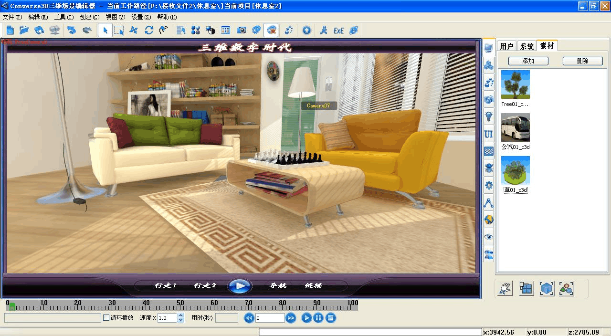Click the timeline stop button
Image resolution: width=611 pixels, height=336 pixels.
point(331,318)
